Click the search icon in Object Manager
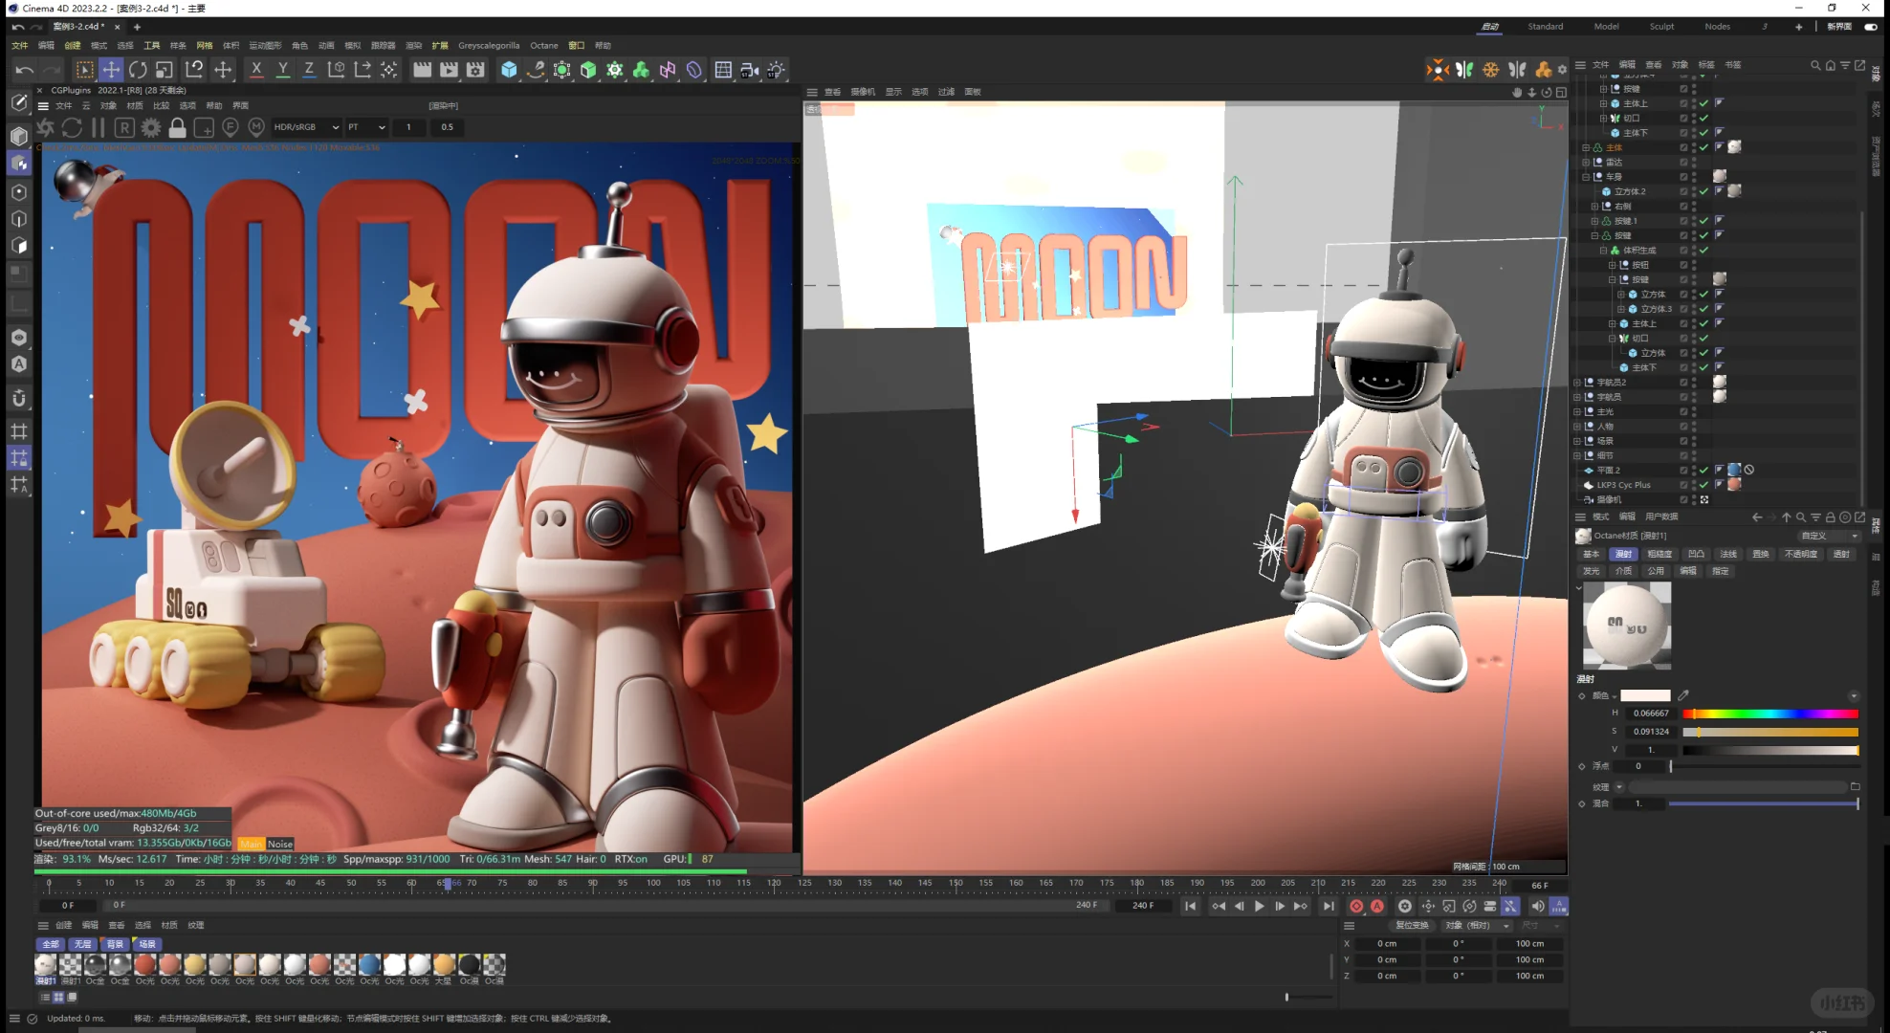Image resolution: width=1890 pixels, height=1033 pixels. tap(1814, 65)
